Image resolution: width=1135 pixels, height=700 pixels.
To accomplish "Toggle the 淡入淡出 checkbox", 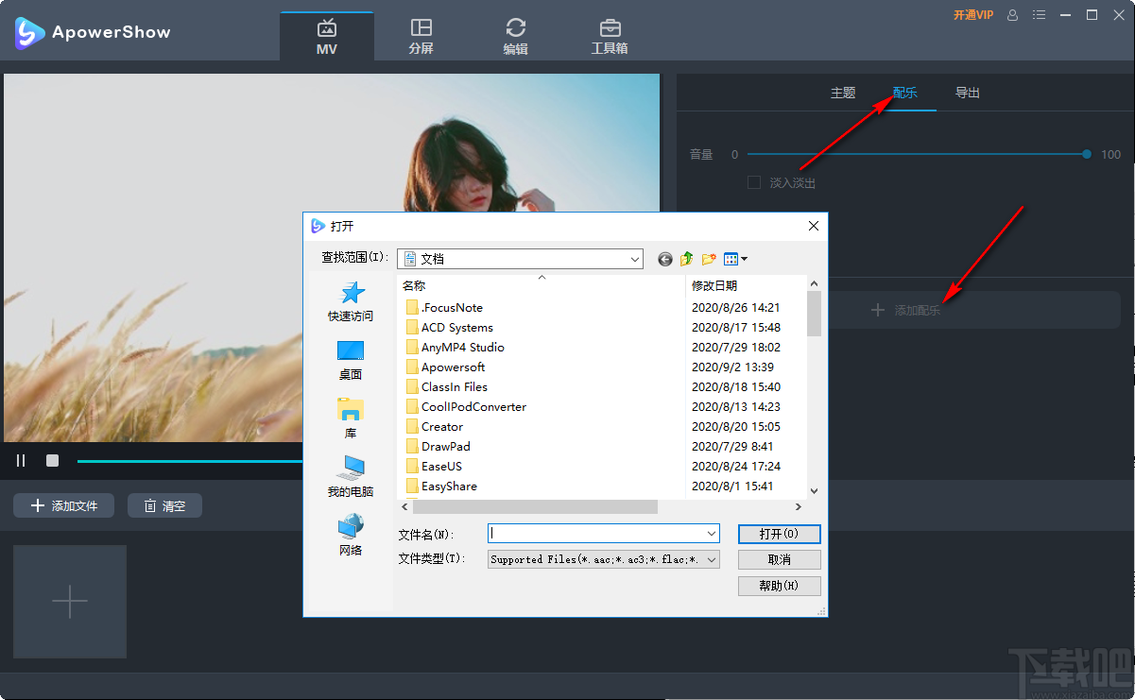I will [x=754, y=182].
